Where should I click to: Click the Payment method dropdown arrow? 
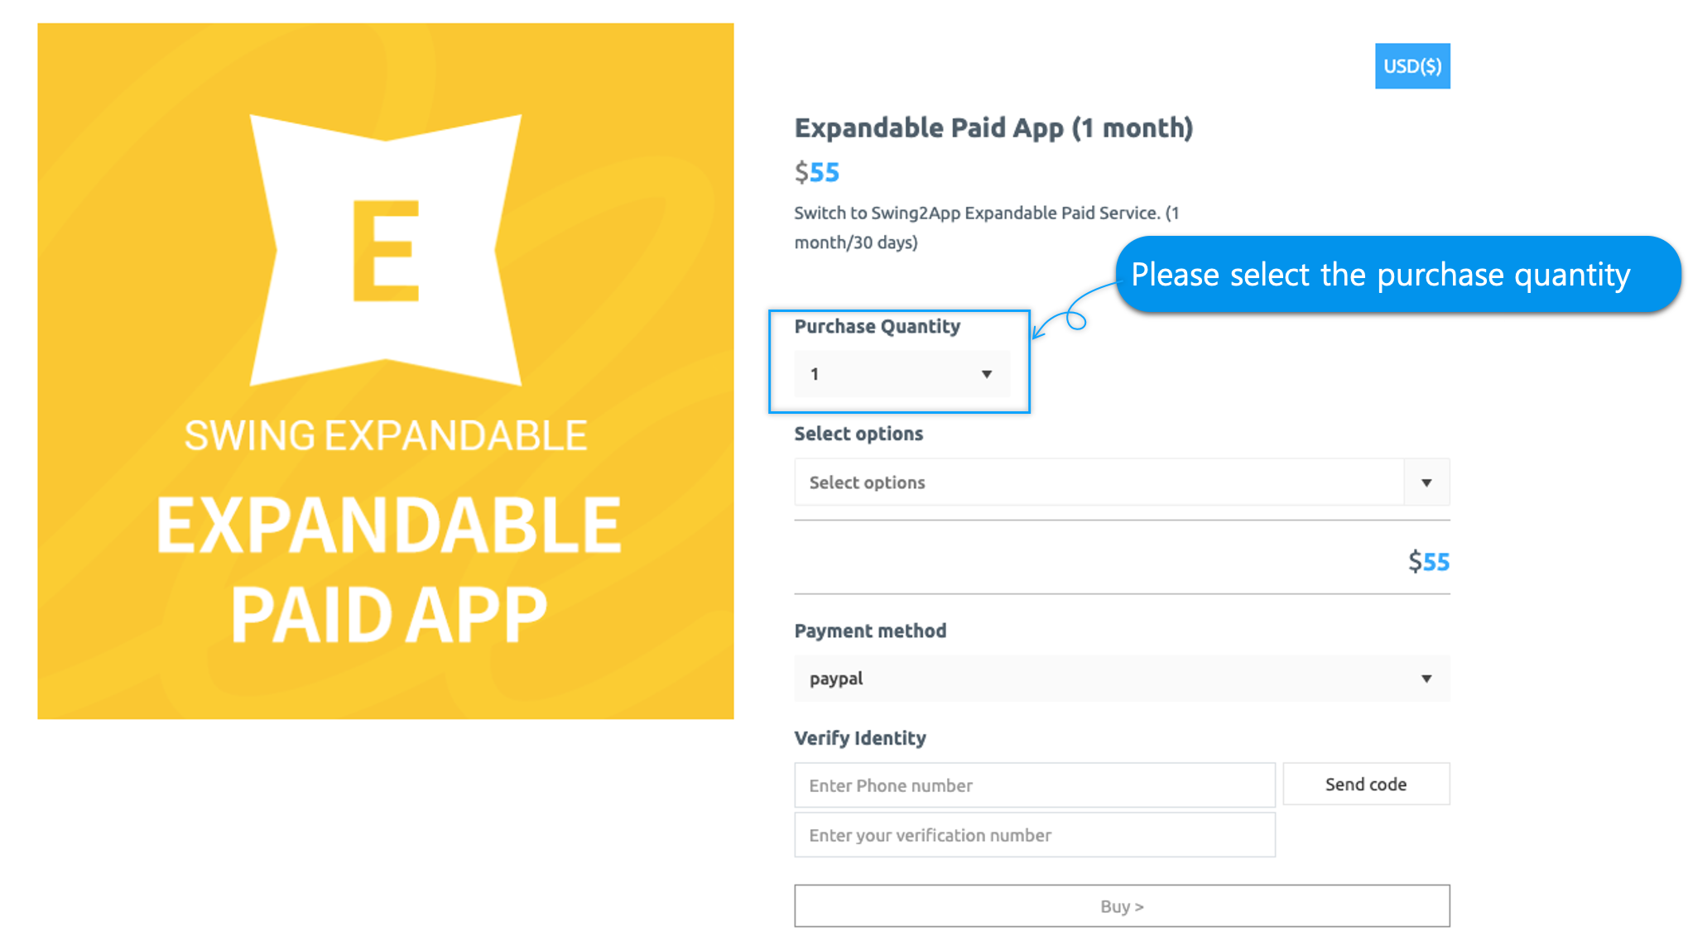point(1426,679)
